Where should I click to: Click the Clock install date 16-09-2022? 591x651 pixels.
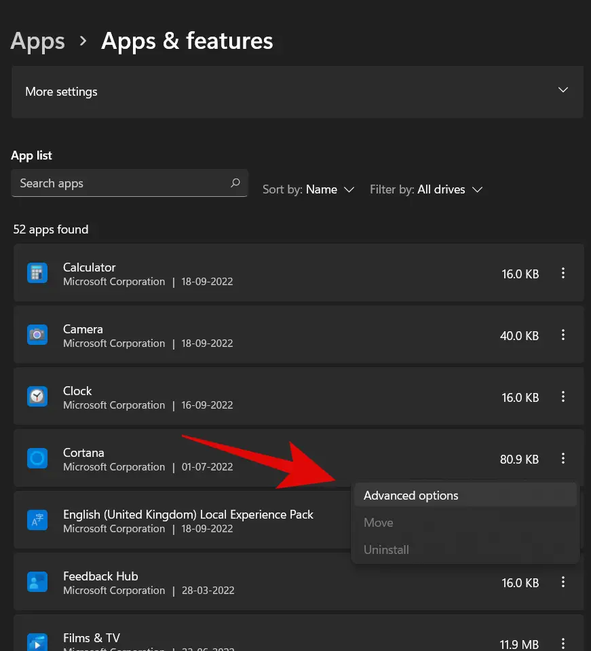pyautogui.click(x=207, y=405)
